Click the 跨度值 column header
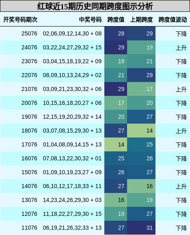This screenshot has height=235, width=190. [x=116, y=20]
